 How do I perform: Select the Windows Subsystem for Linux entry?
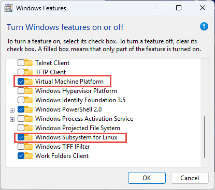click(x=76, y=137)
